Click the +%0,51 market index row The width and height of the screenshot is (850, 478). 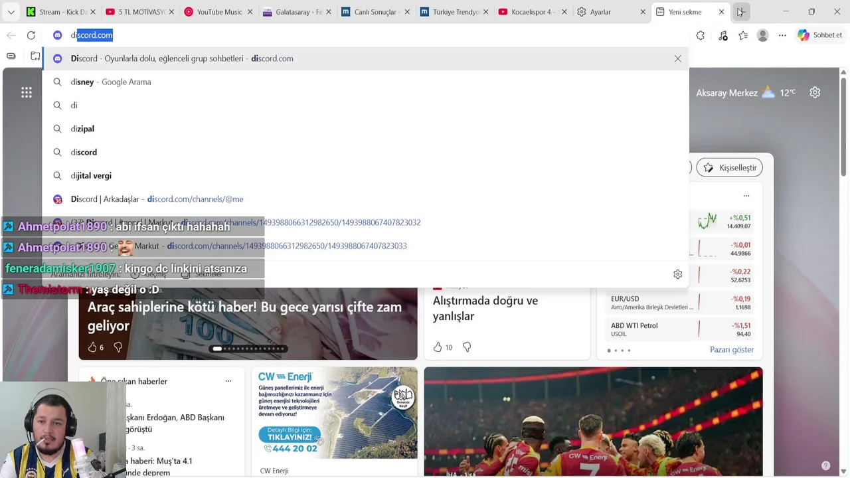pos(722,222)
